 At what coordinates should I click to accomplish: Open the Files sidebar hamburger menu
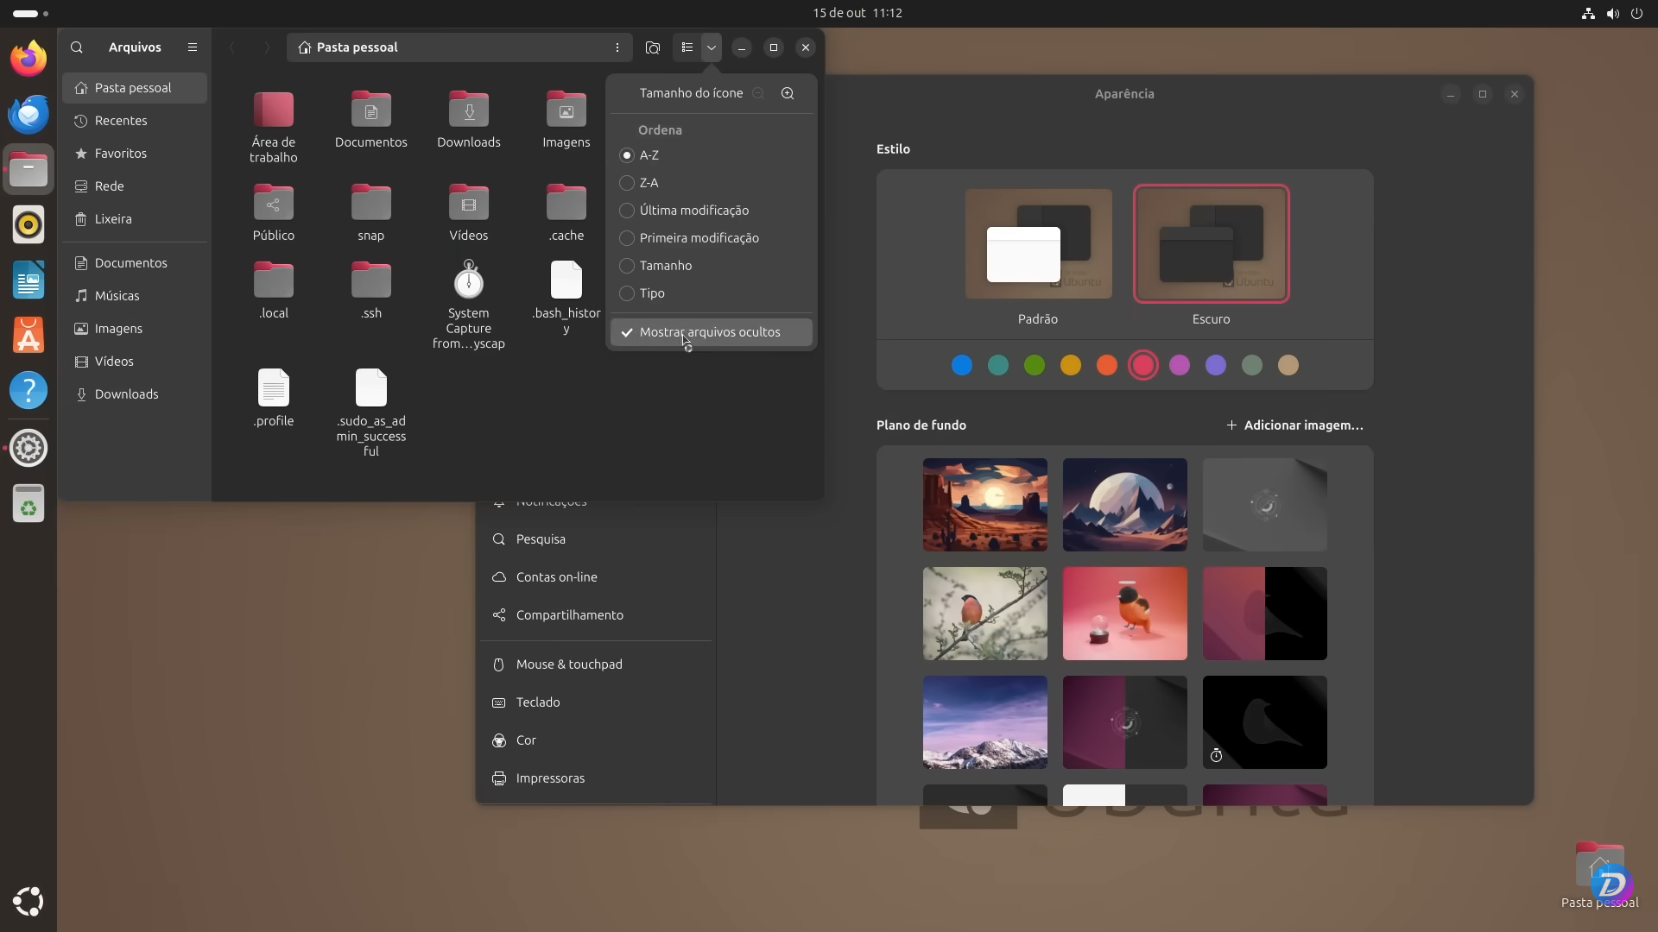192,47
